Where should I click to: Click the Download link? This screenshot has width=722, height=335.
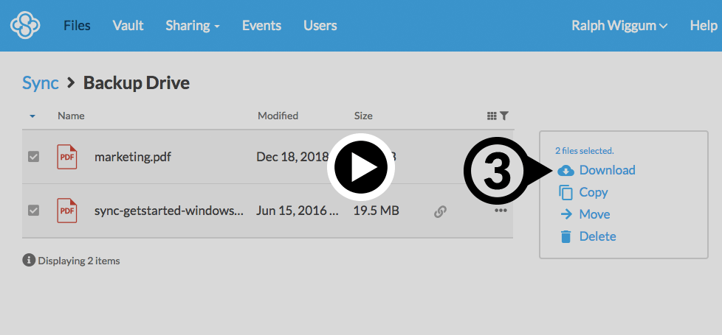click(606, 170)
